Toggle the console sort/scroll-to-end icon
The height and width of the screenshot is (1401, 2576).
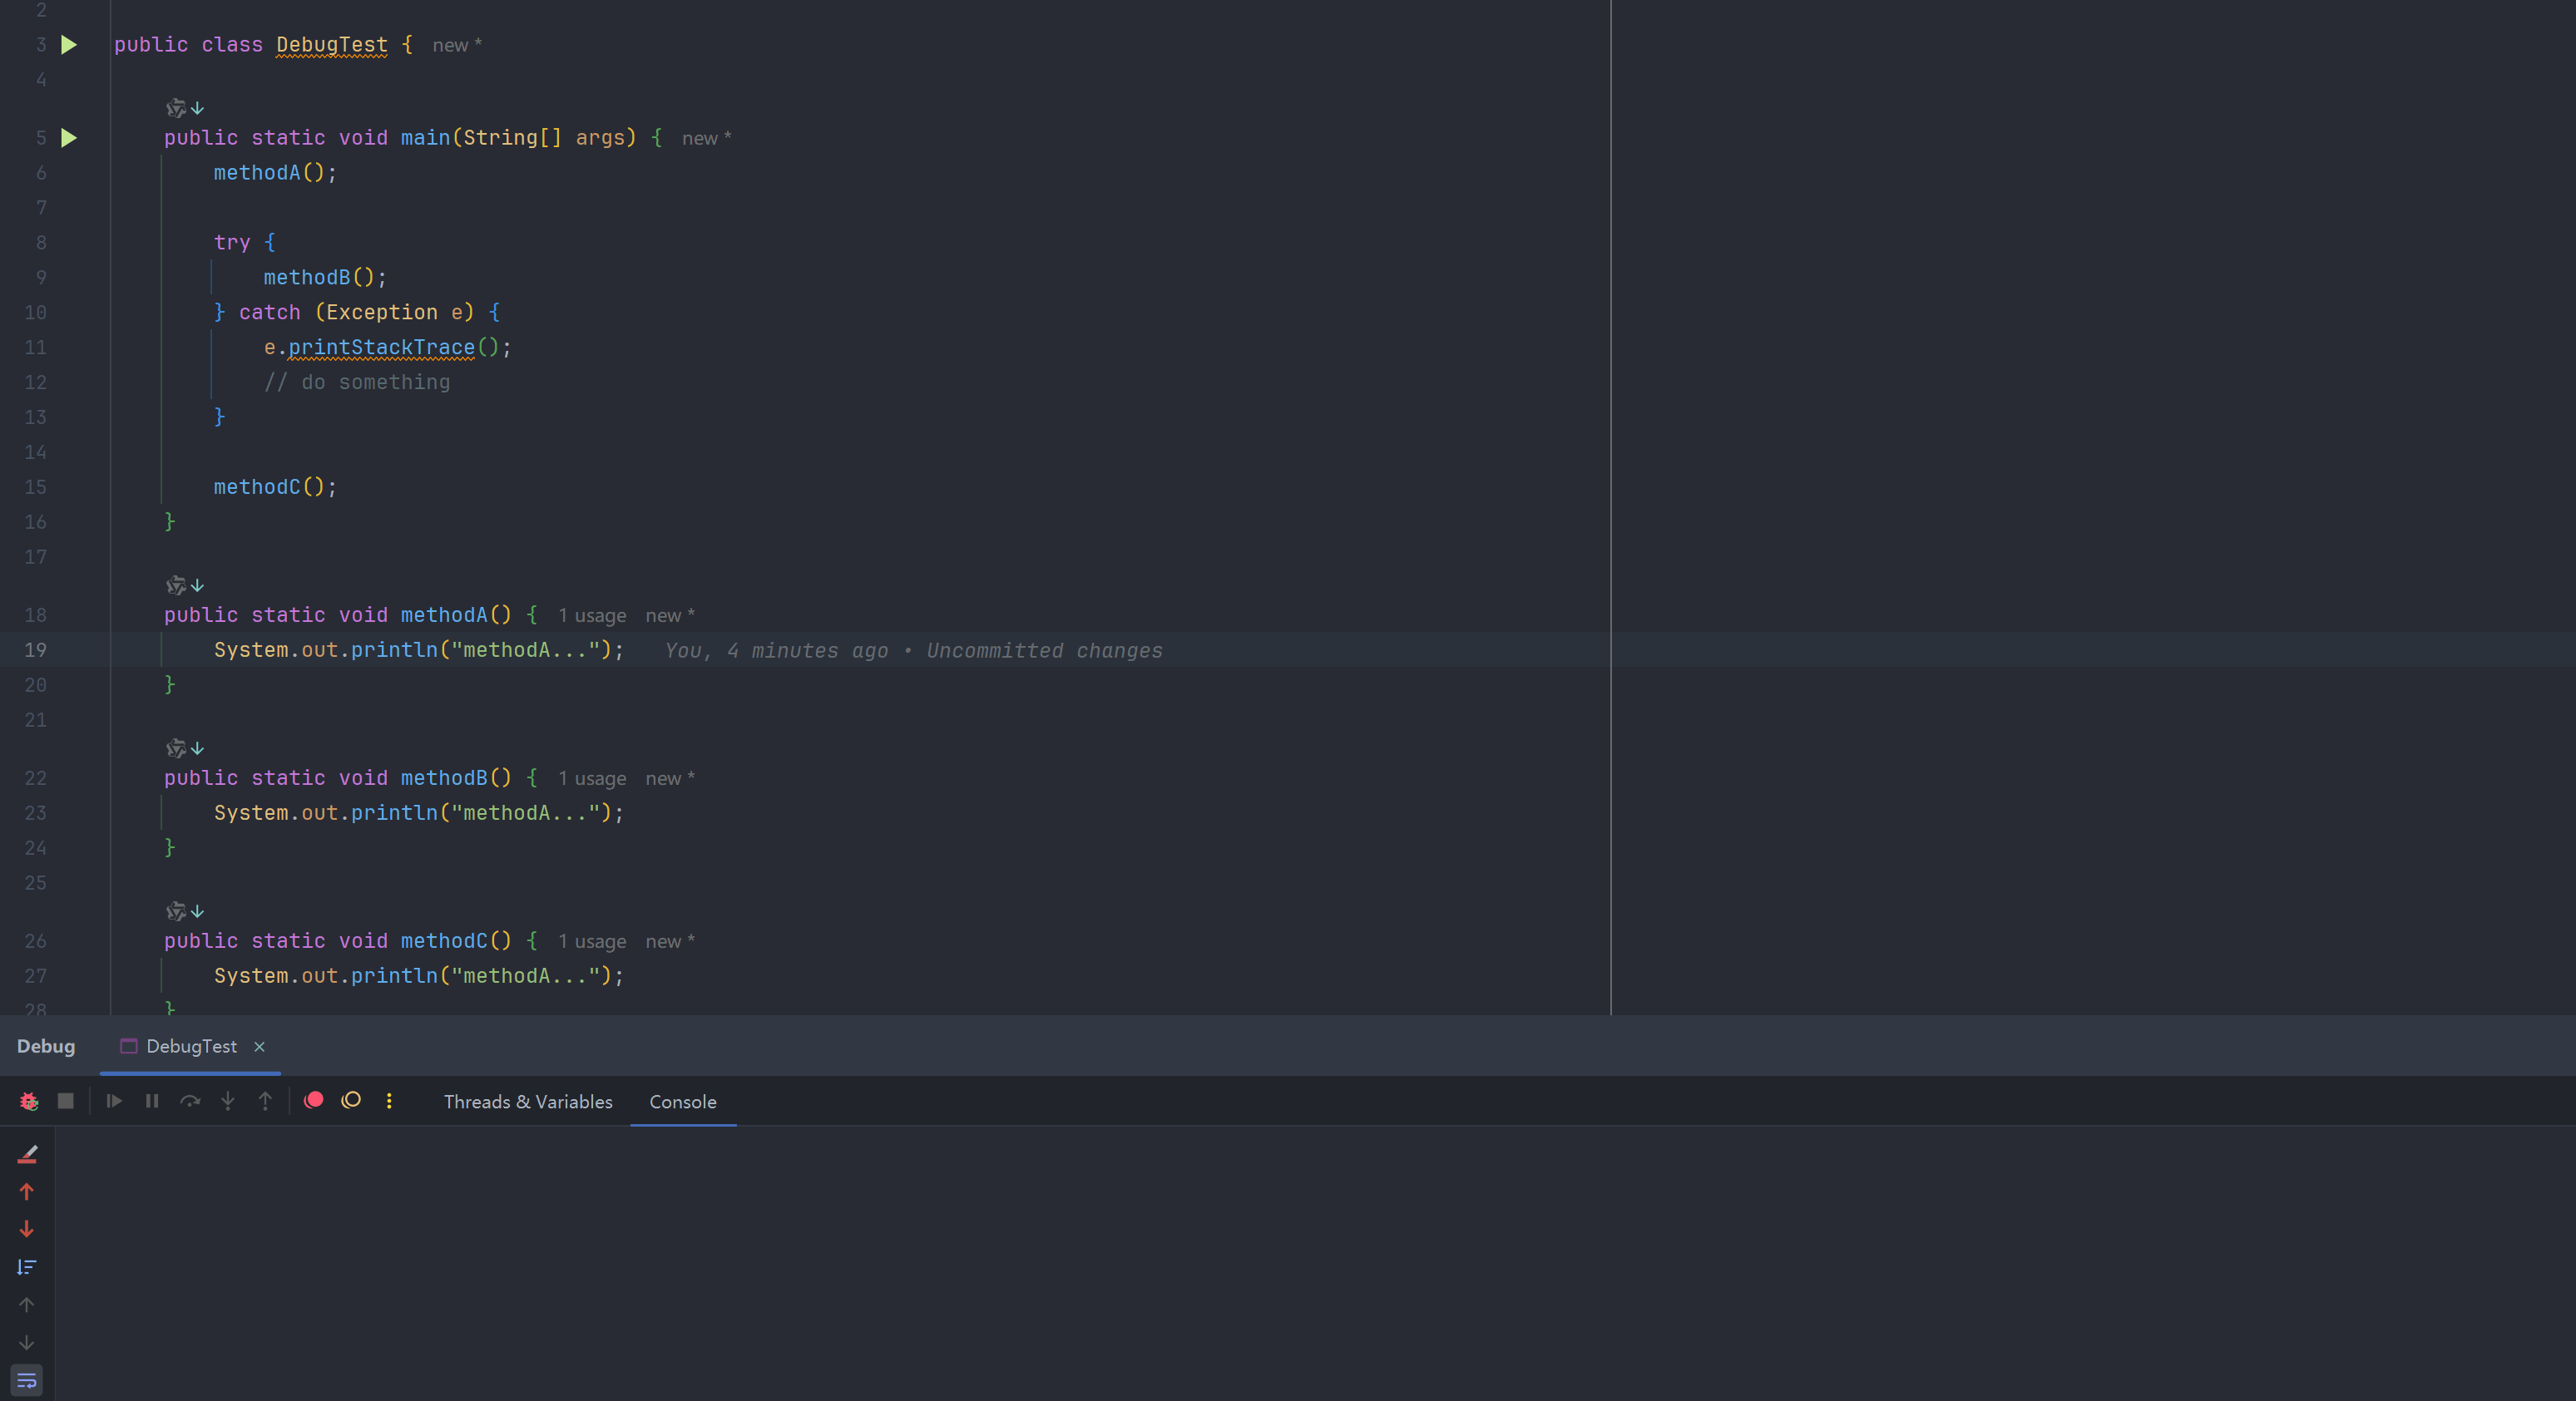(x=27, y=1267)
